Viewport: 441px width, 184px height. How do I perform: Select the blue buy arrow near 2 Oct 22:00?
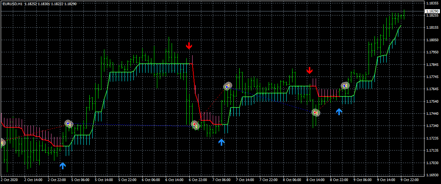[x=63, y=166]
